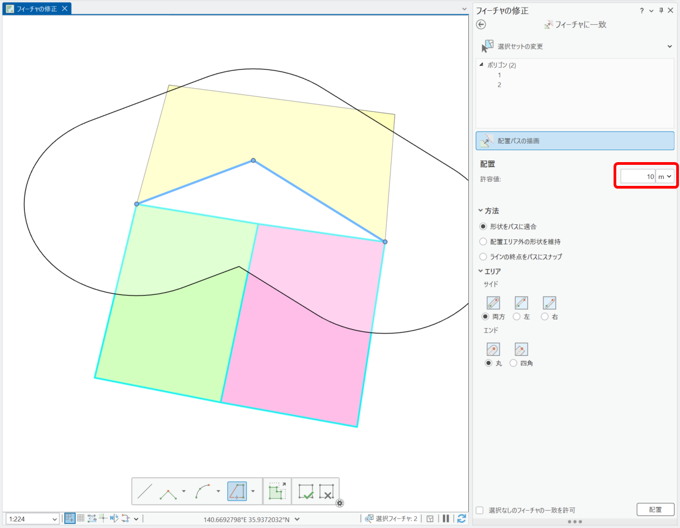Click the Finish sketch checkmark icon
Screen dimensions: 680x528
pyautogui.click(x=306, y=492)
